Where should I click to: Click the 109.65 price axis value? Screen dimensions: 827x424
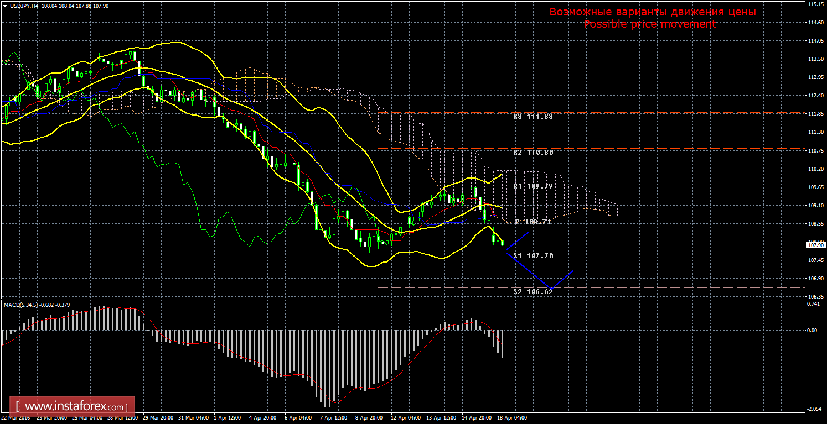click(x=815, y=187)
